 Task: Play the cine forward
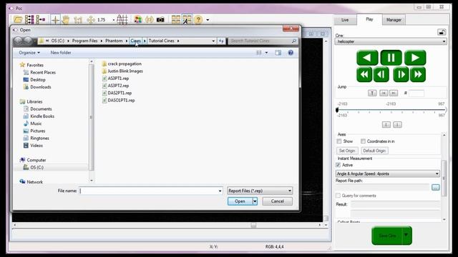point(415,58)
